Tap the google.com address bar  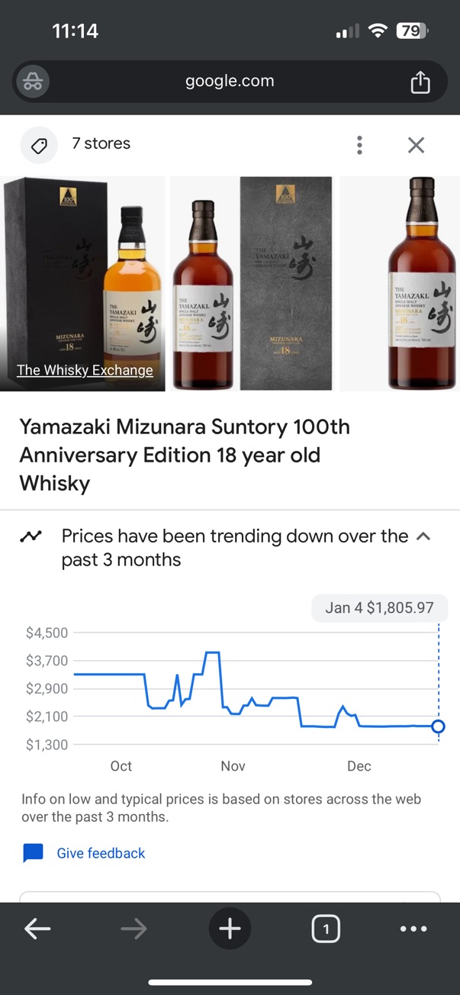click(230, 82)
